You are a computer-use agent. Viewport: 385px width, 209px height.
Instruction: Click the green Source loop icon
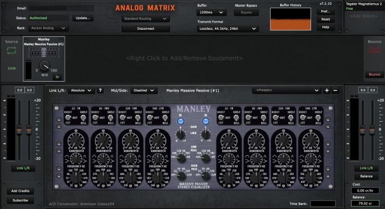click(11, 51)
